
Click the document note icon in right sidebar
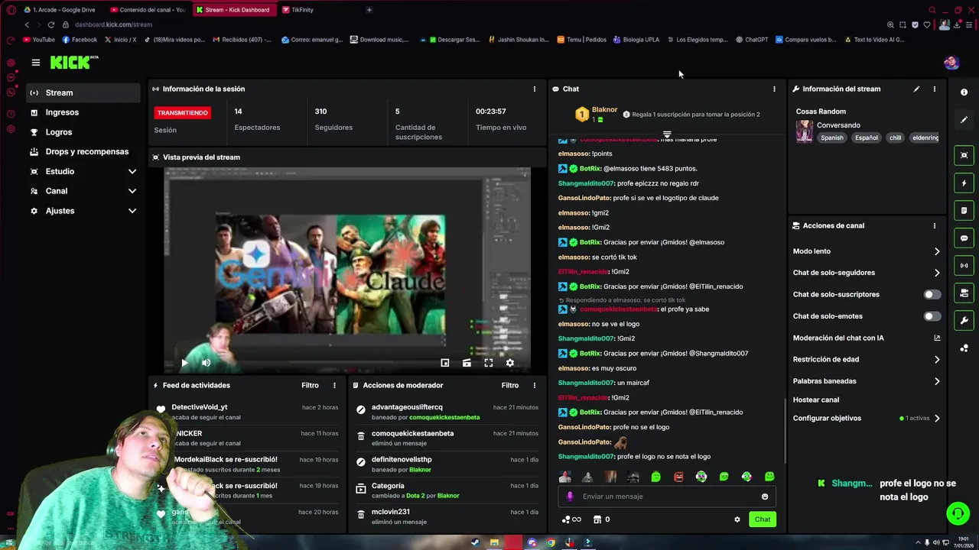[964, 211]
